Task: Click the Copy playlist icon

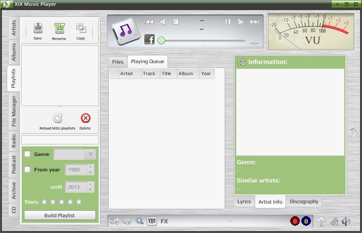Action: click(x=81, y=28)
